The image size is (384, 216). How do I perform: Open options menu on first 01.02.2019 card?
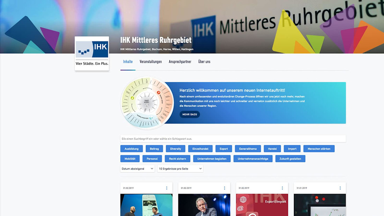click(x=167, y=188)
